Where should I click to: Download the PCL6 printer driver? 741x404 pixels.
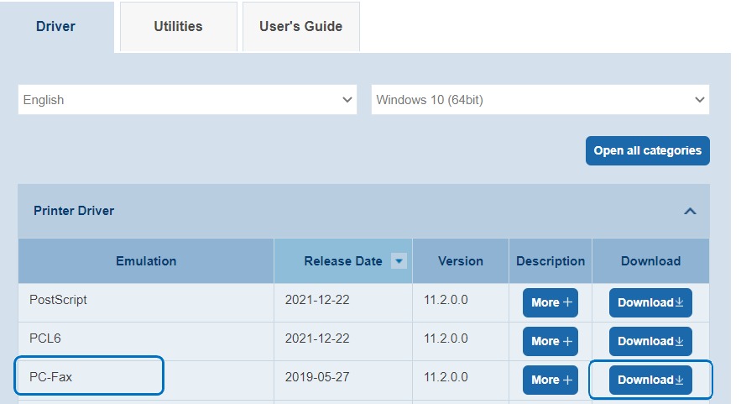click(x=650, y=341)
